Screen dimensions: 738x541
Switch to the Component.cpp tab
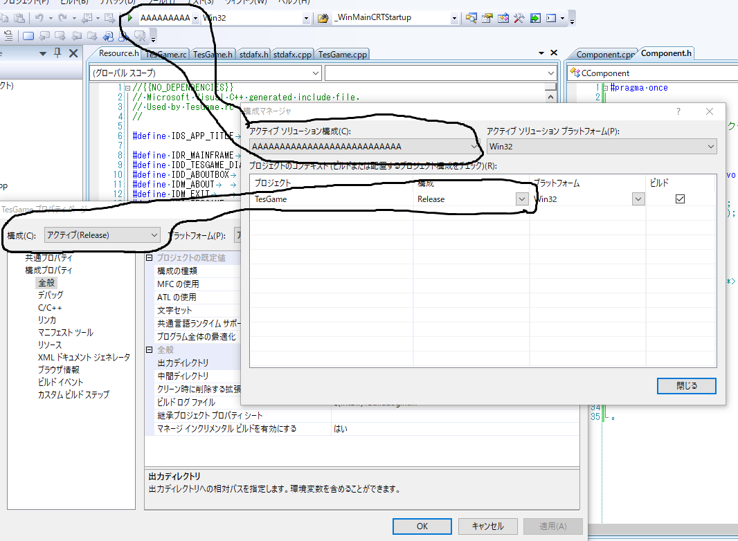click(604, 55)
